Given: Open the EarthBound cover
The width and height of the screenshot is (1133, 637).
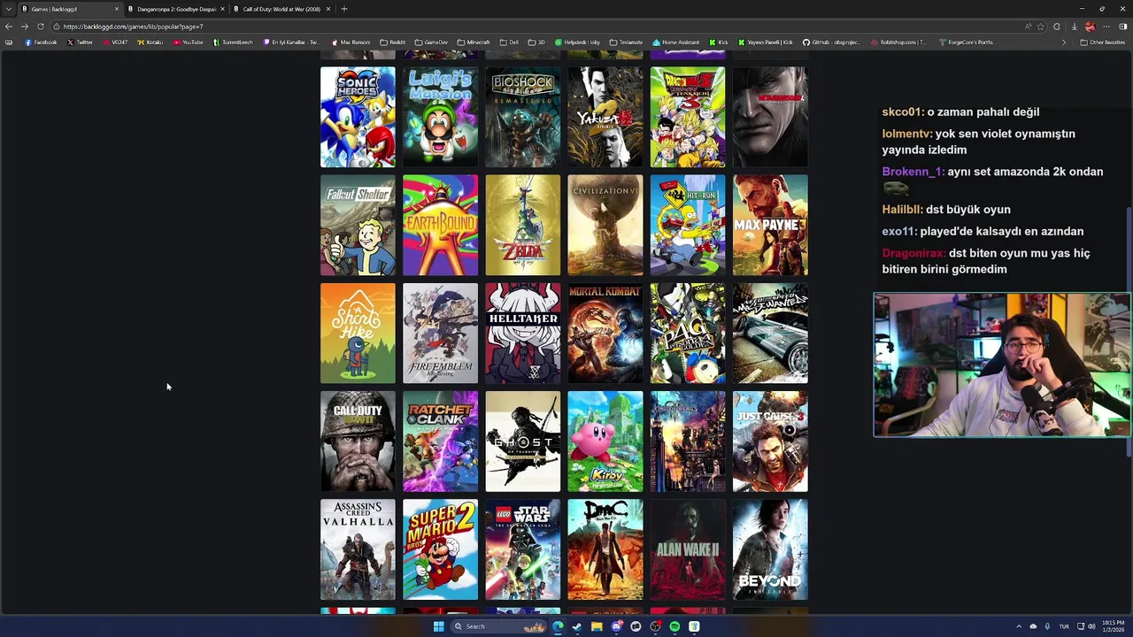Looking at the screenshot, I should (440, 225).
